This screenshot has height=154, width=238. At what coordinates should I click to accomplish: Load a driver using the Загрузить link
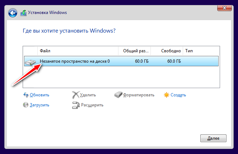click(x=39, y=105)
